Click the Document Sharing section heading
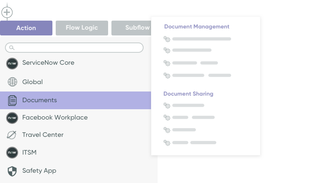This screenshot has height=183, width=326. point(188,94)
